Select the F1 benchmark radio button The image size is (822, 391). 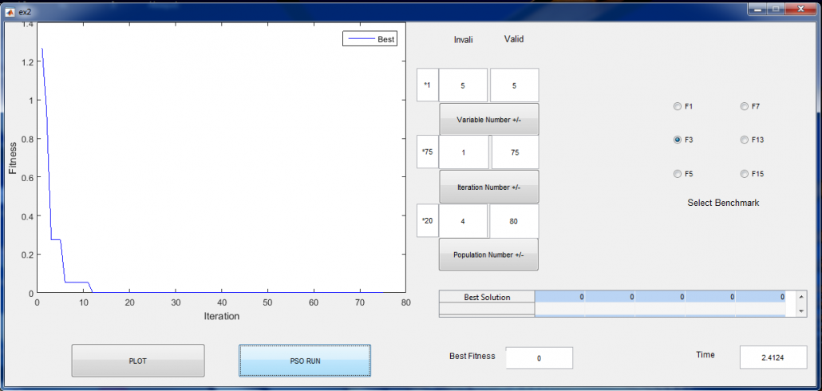click(x=678, y=106)
